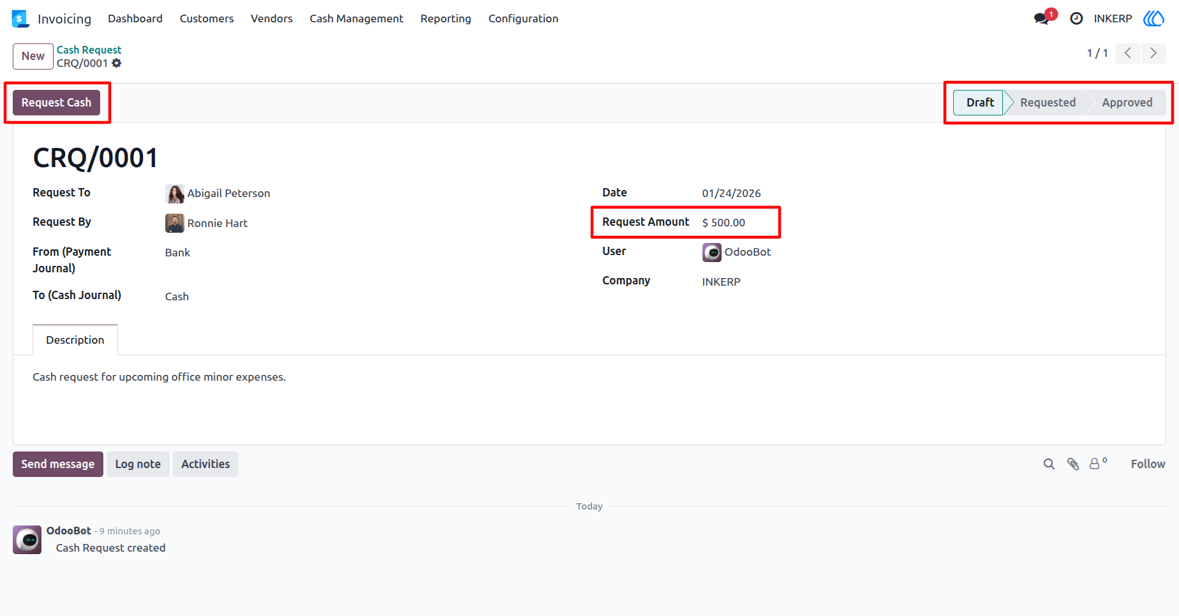
Task: Go back via Cash Request breadcrumb
Action: point(89,50)
